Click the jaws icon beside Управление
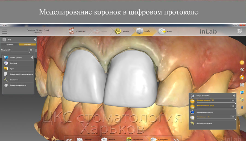 pos(72,31)
